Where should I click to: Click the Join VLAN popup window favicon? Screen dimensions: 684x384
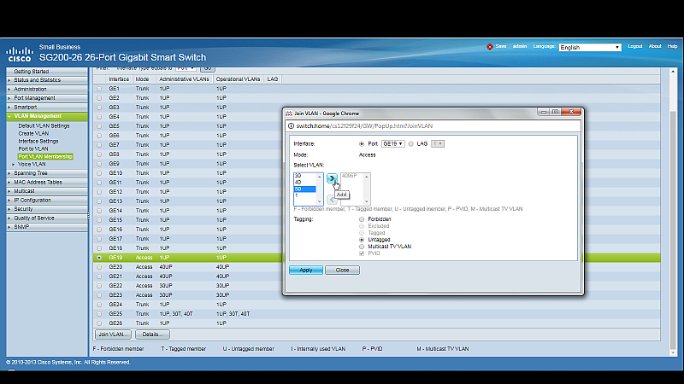click(290, 111)
